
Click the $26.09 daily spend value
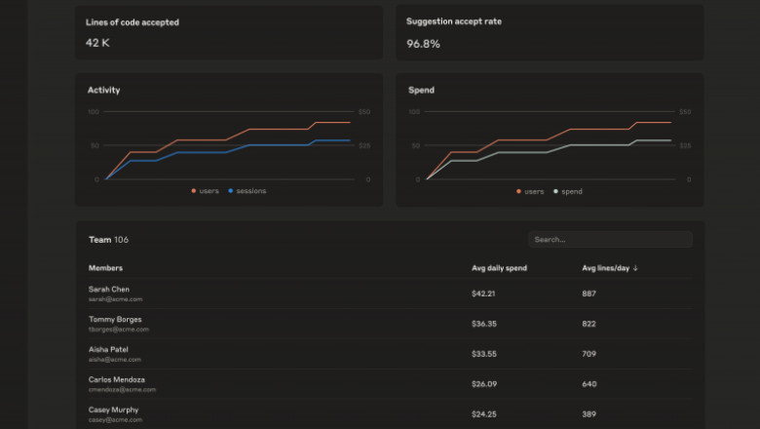[484, 384]
